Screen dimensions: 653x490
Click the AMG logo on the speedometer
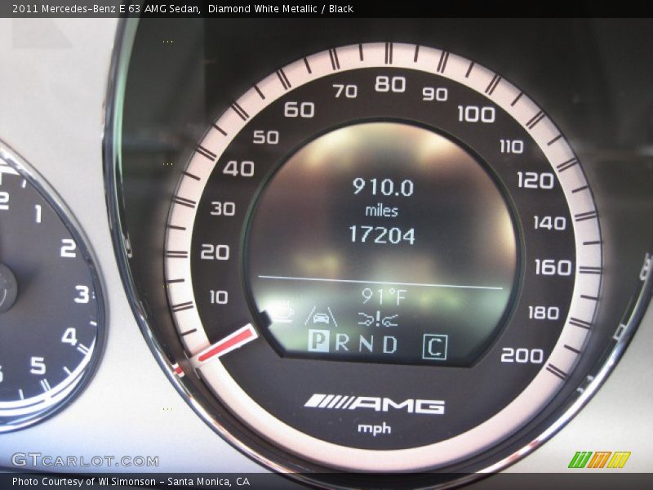374,404
